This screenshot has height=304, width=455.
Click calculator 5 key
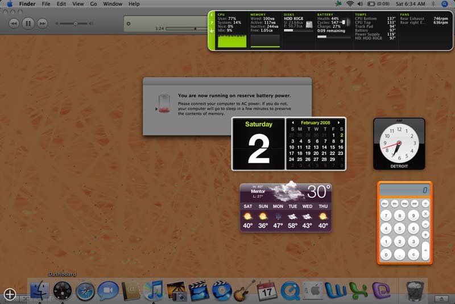[400, 228]
